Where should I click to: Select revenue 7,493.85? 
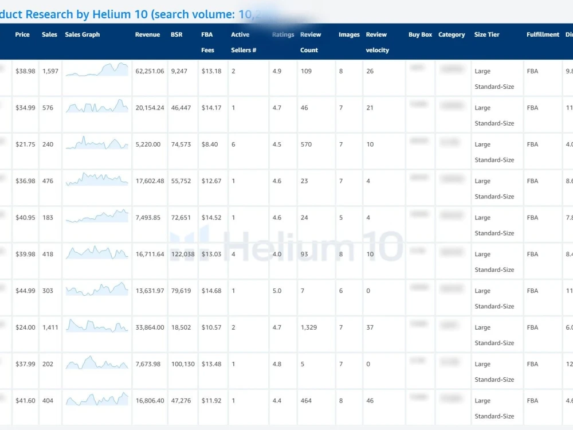point(148,217)
